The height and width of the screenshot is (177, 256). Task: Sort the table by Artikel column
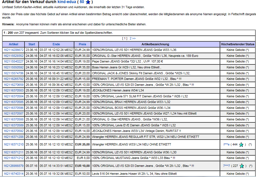tap(14, 44)
